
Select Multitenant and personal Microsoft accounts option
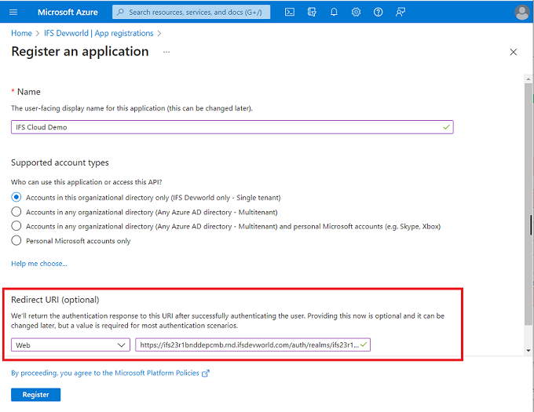pyautogui.click(x=16, y=226)
